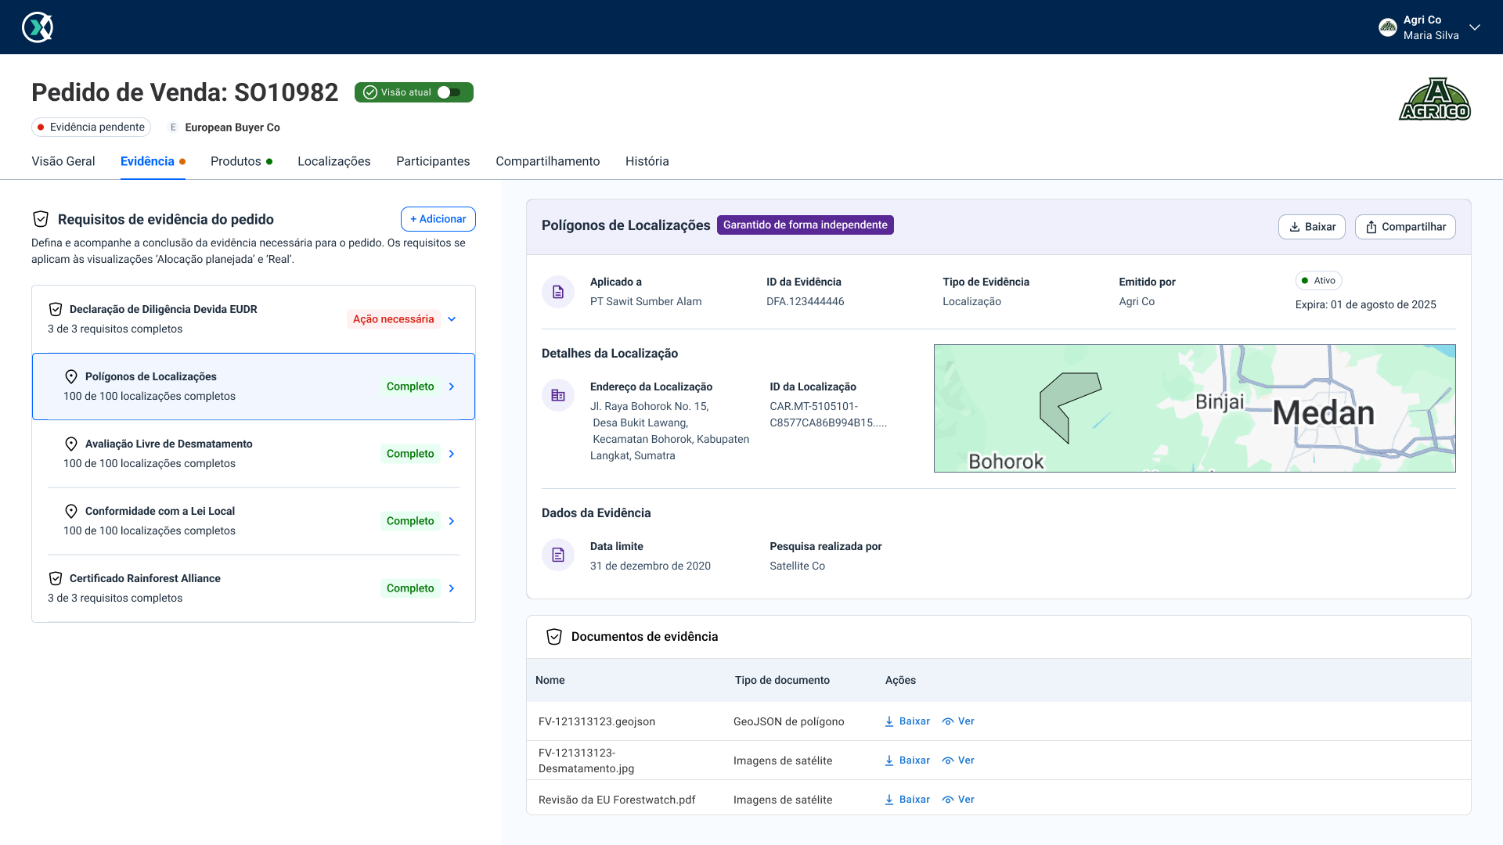Collapse the Declaração de Diligência Devida EUDR section
The width and height of the screenshot is (1503, 845).
pyautogui.click(x=452, y=319)
